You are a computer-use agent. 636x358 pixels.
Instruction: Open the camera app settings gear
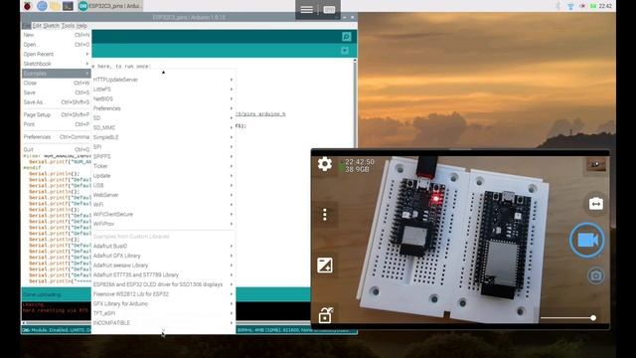[325, 164]
